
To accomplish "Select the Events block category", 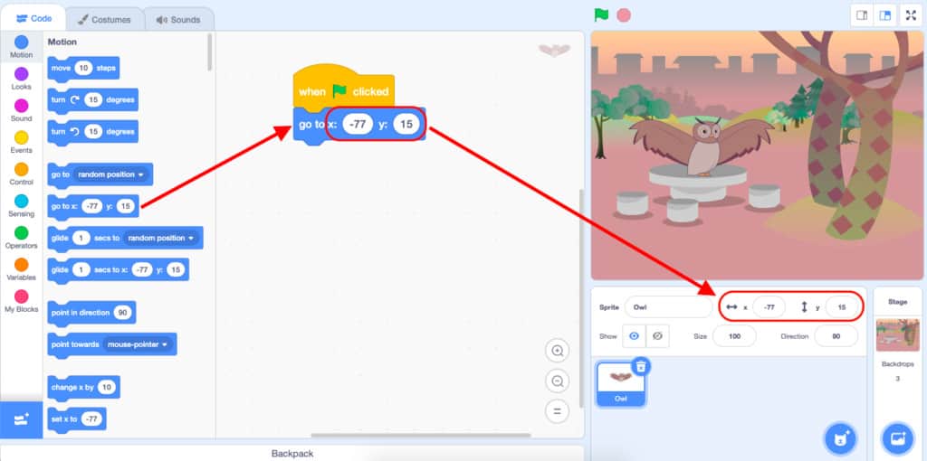I will [x=22, y=142].
